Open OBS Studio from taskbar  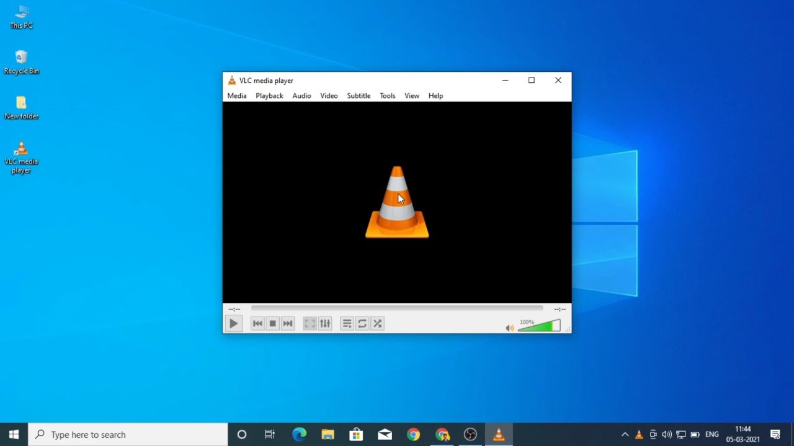[x=470, y=434]
